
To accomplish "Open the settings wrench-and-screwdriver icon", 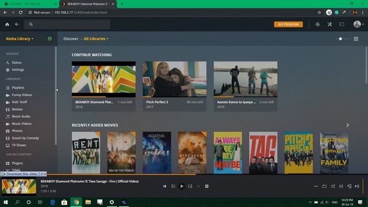I will tap(329, 24).
